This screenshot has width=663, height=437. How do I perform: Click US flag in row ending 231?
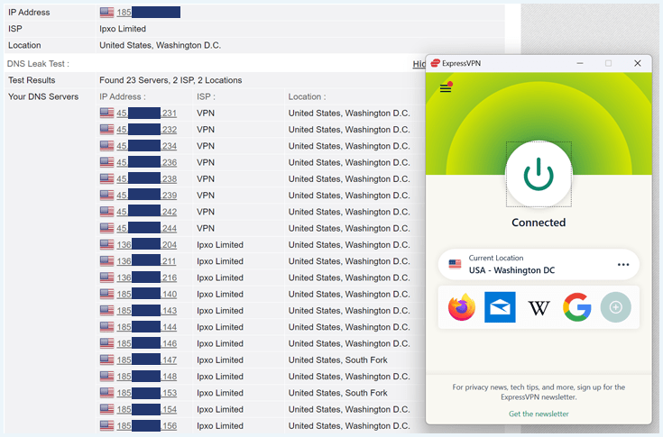pyautogui.click(x=106, y=114)
